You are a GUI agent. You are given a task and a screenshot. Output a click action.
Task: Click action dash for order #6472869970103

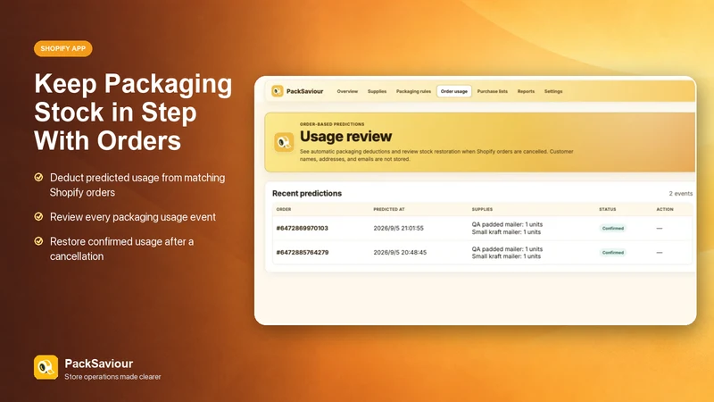(660, 229)
